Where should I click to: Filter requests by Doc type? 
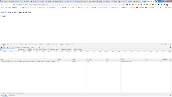coord(46,50)
